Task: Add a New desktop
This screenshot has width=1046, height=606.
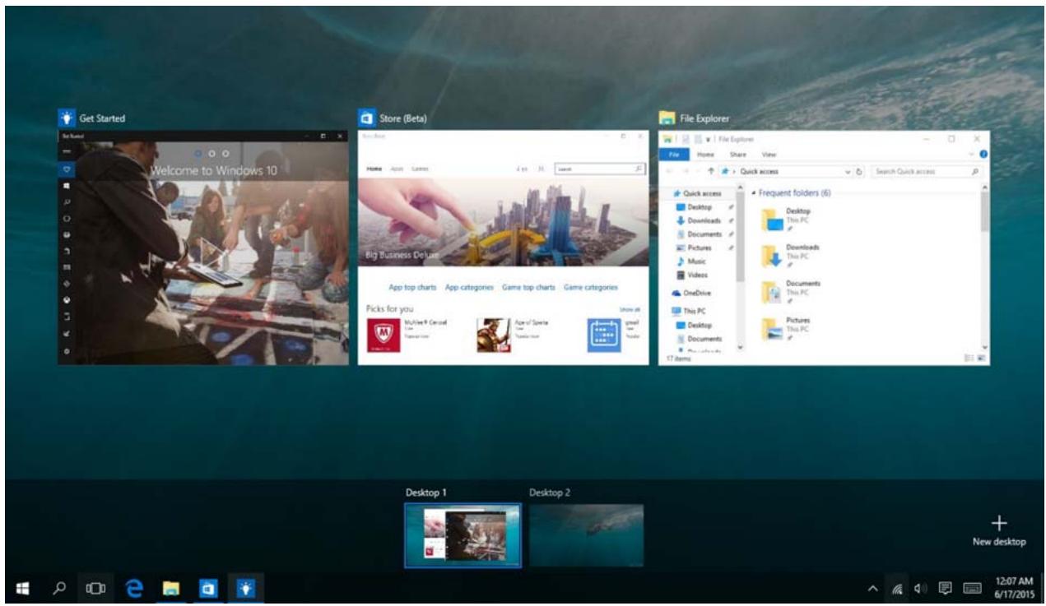Action: pos(998,530)
